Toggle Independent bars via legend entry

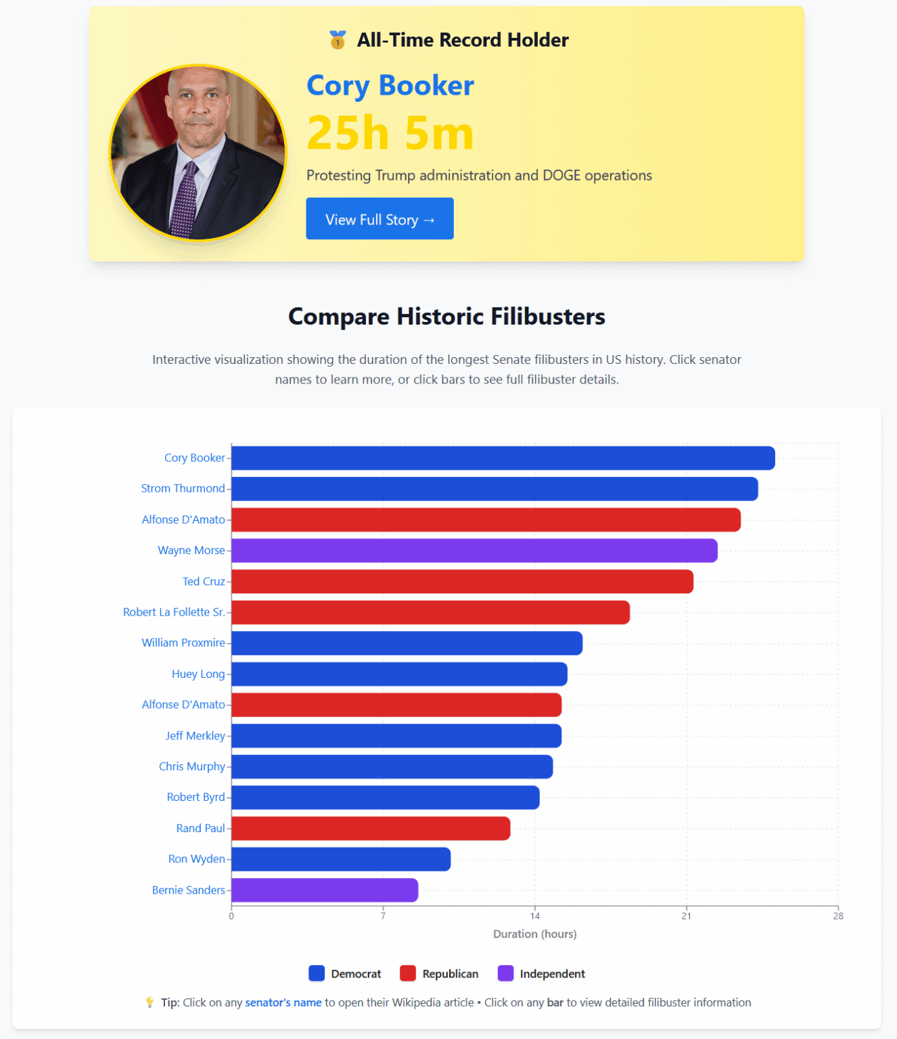pyautogui.click(x=552, y=973)
